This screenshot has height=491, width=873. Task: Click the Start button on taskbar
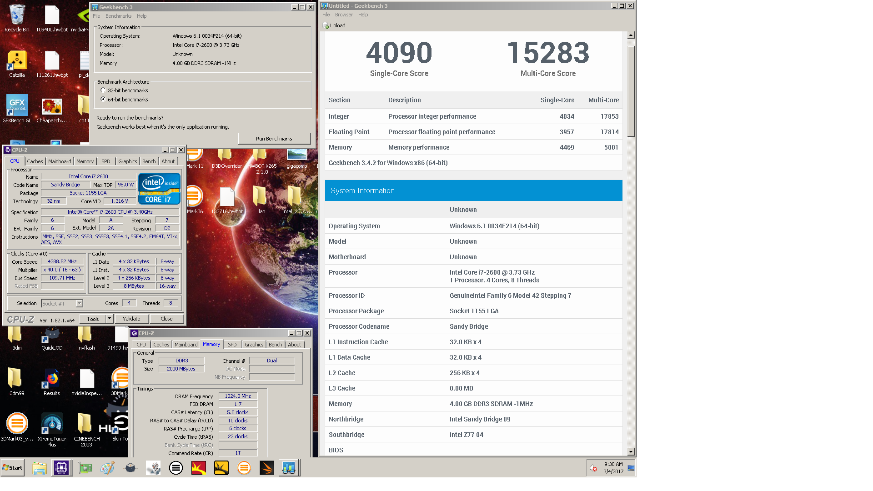point(12,467)
